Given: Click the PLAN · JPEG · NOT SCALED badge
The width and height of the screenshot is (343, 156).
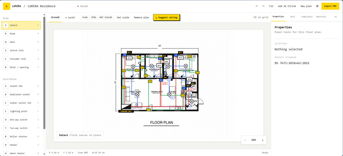Looking at the screenshot, I should point(97,17).
